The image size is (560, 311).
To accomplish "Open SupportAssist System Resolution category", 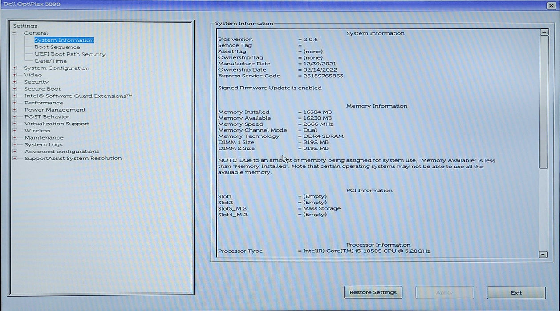I will [73, 158].
